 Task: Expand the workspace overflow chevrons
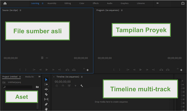(157, 3)
